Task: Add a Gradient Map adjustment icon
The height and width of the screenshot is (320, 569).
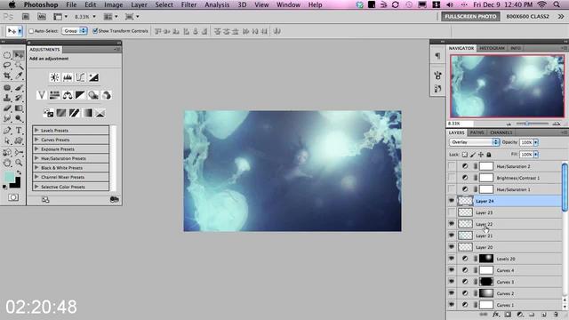Action: 87,113
